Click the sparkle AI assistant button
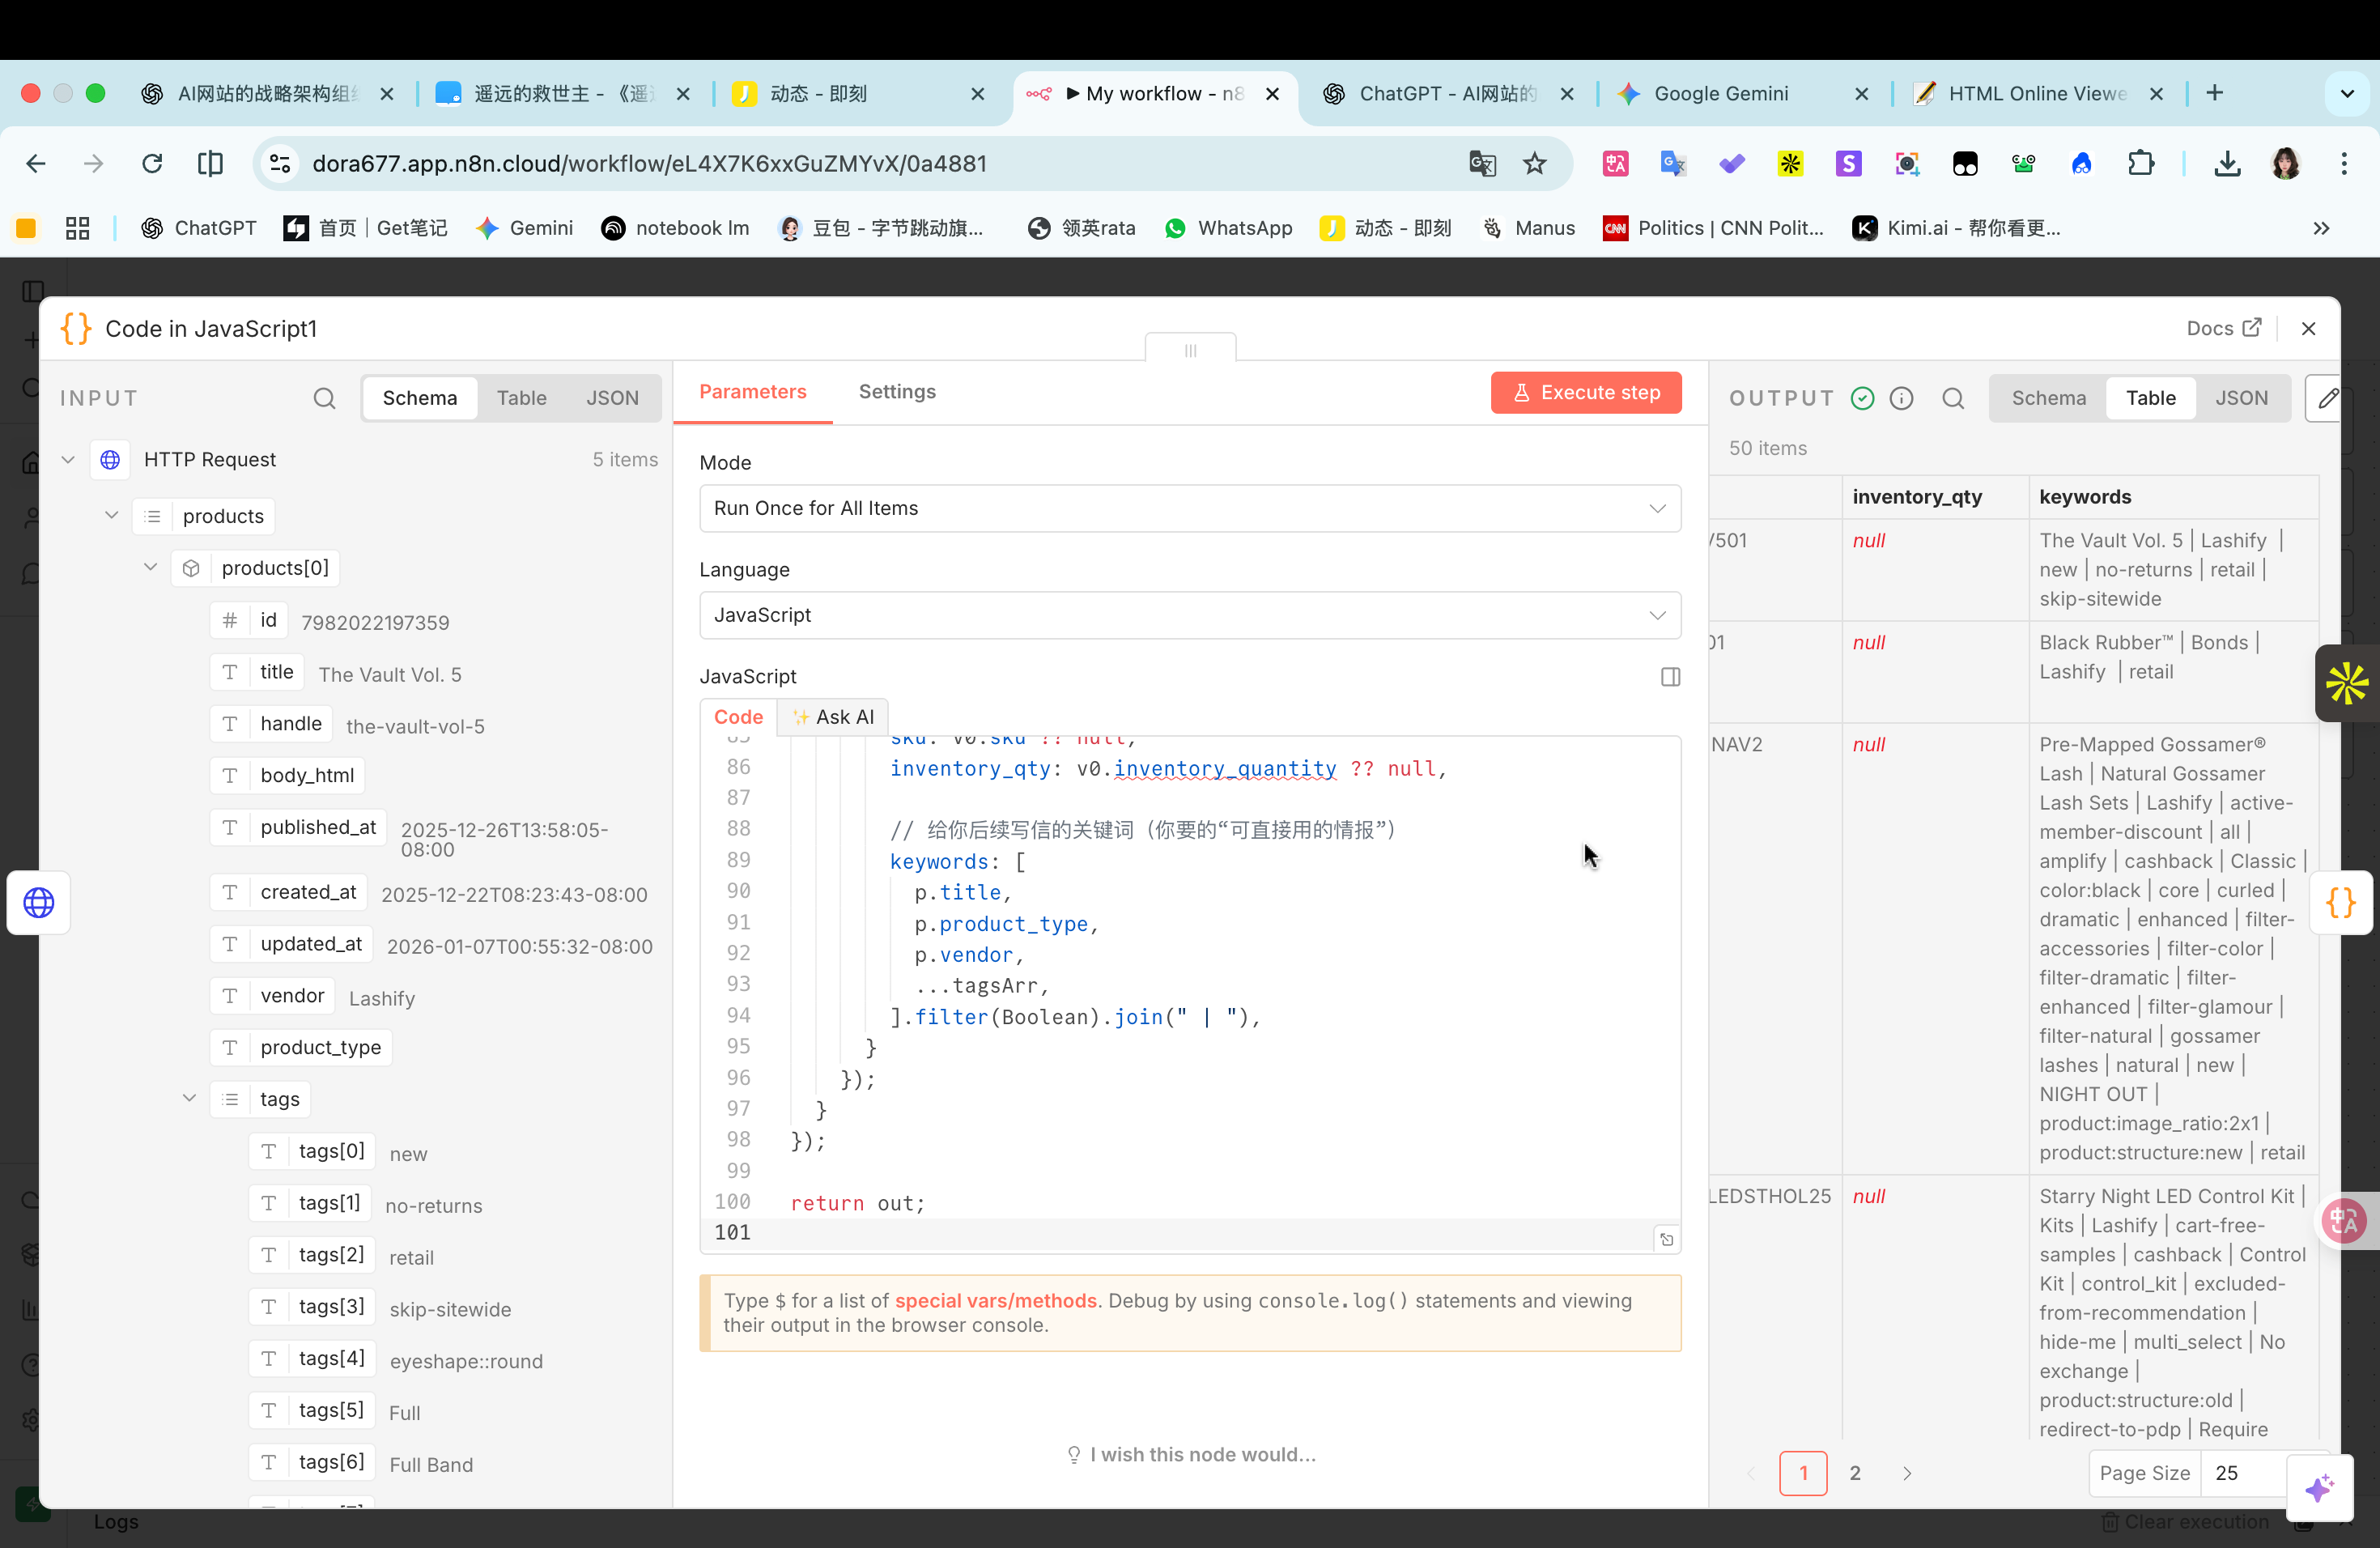 pos(2319,1488)
